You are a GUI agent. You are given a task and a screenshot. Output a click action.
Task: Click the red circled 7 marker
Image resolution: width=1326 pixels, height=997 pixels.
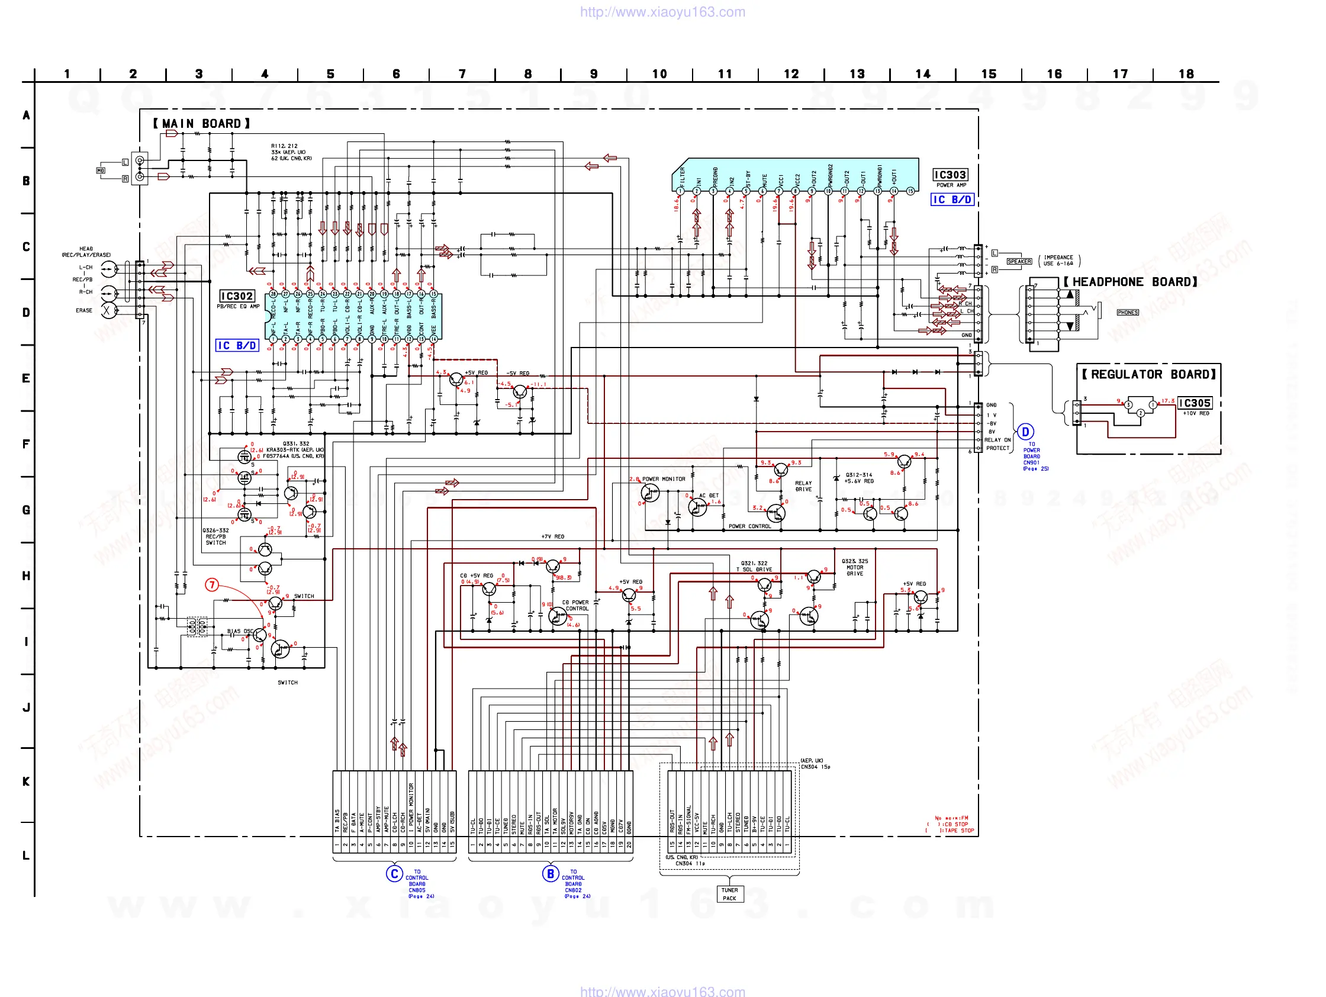click(x=211, y=584)
